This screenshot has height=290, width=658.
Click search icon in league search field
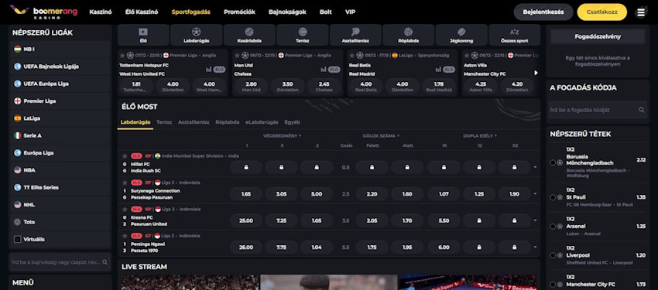pyautogui.click(x=105, y=262)
